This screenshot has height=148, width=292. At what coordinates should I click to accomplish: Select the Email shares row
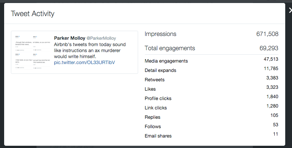tap(211, 135)
